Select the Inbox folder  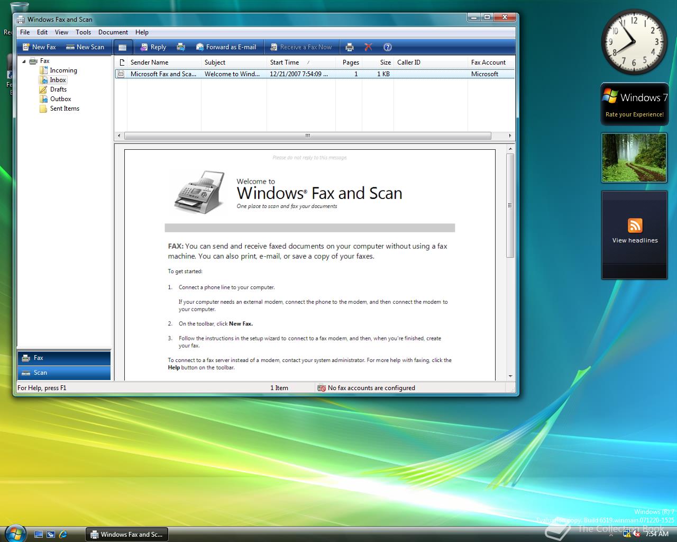[x=53, y=80]
